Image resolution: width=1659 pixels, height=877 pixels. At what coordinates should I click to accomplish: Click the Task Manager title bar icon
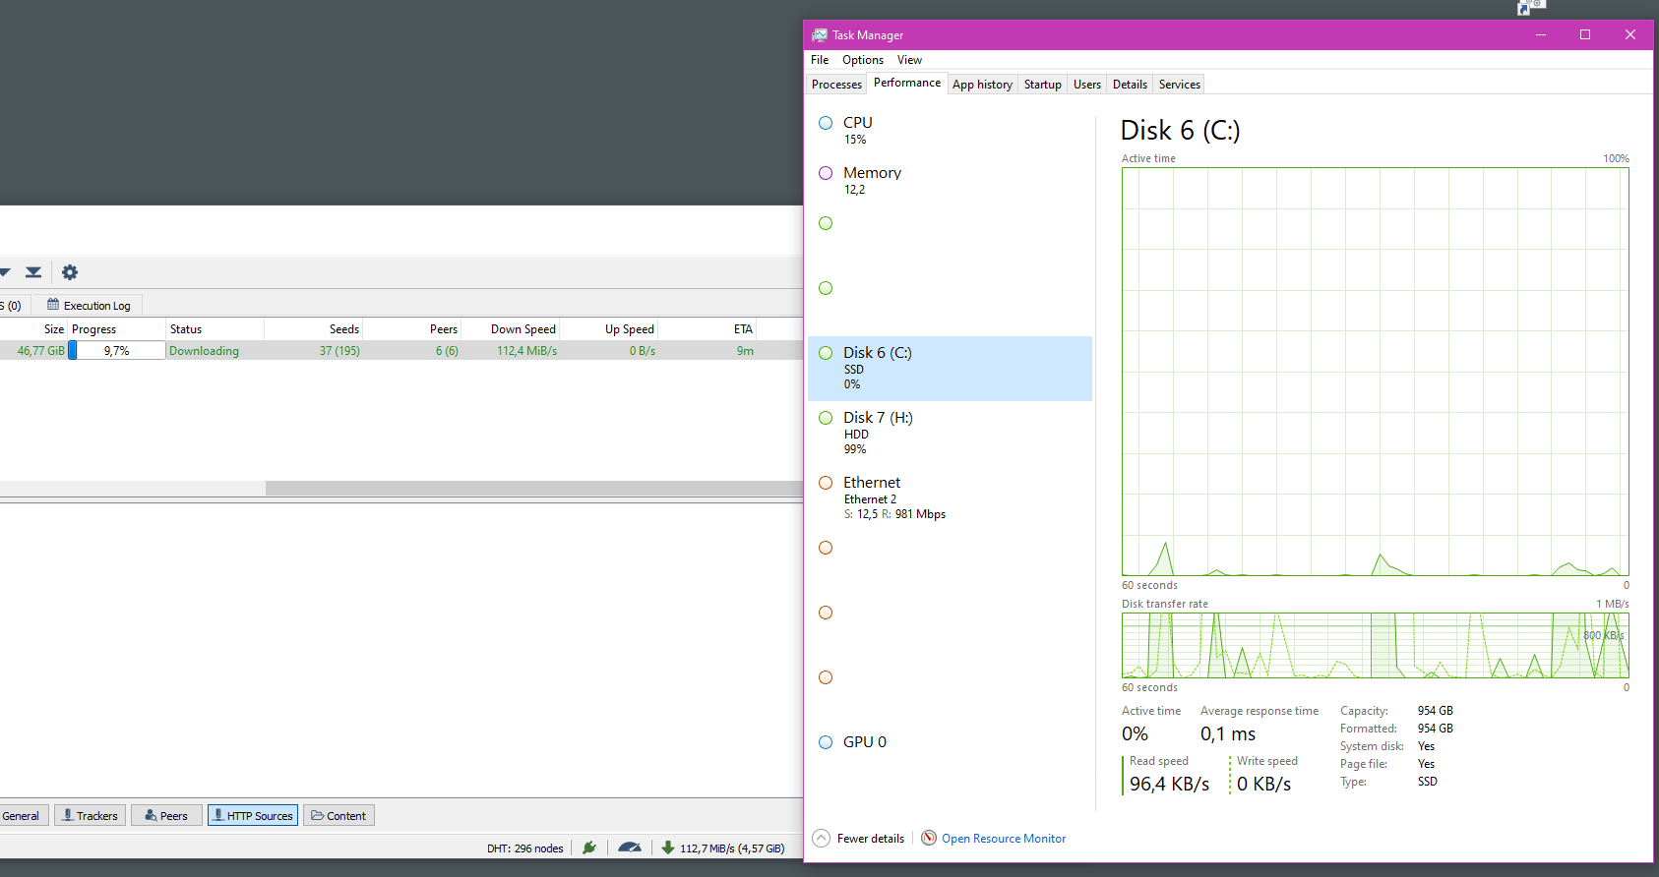[820, 34]
